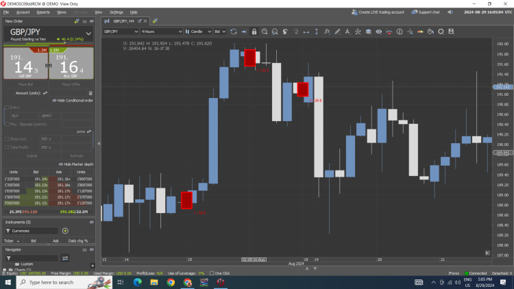This screenshot has width=514, height=289.
Task: Toggle the One Click checkbox in status bar
Action: (212, 273)
